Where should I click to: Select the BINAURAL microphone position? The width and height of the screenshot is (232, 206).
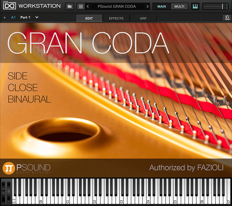coord(29,99)
